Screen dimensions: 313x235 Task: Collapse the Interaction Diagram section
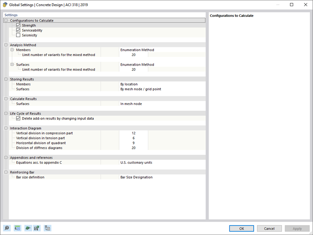(6, 128)
